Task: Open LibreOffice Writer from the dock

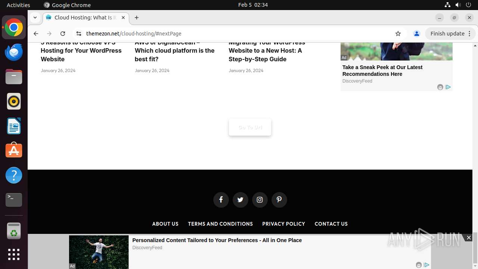Action: 14,126
